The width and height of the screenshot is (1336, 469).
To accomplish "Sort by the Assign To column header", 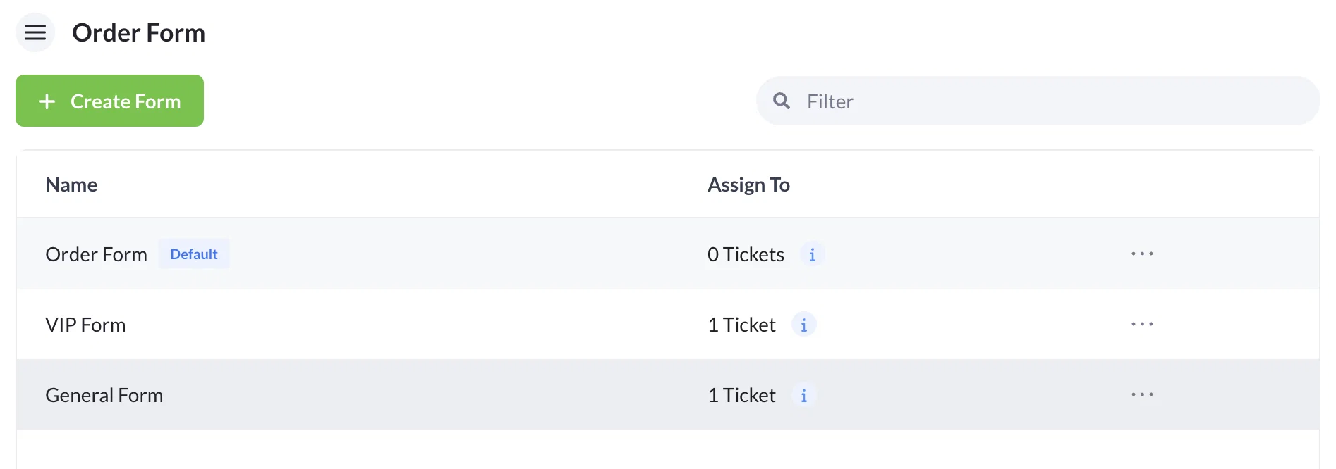I will (748, 185).
